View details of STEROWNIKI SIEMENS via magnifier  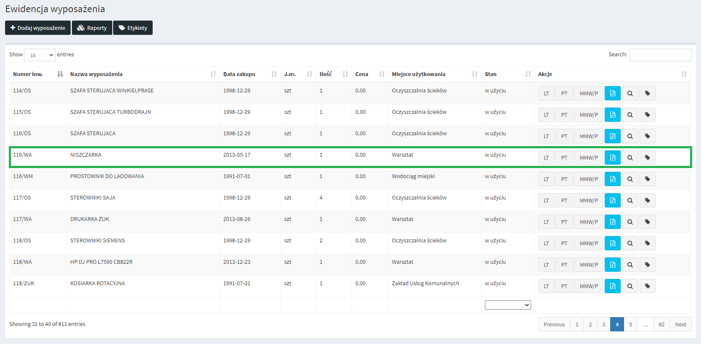click(630, 243)
